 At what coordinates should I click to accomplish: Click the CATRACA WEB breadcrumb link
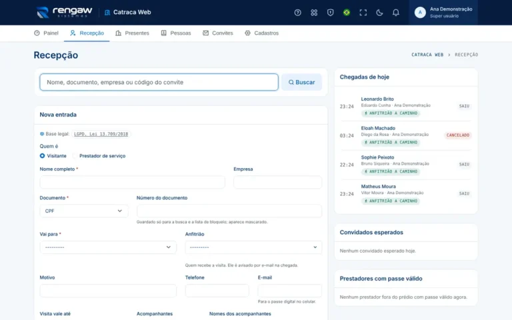coord(427,55)
